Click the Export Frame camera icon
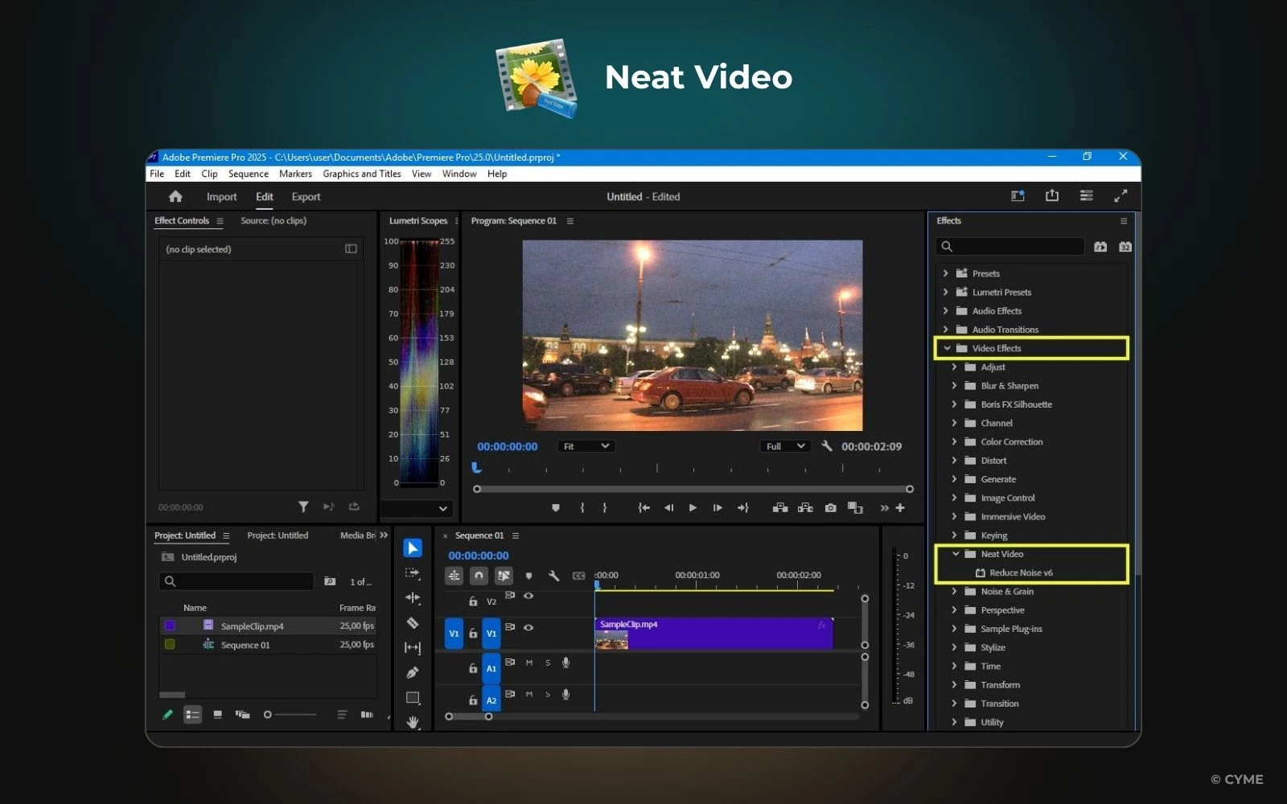The image size is (1287, 804). (830, 507)
